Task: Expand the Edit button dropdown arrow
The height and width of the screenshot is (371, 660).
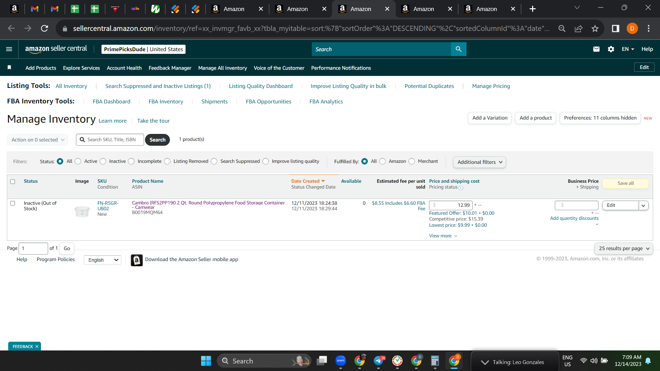Action: tap(643, 205)
